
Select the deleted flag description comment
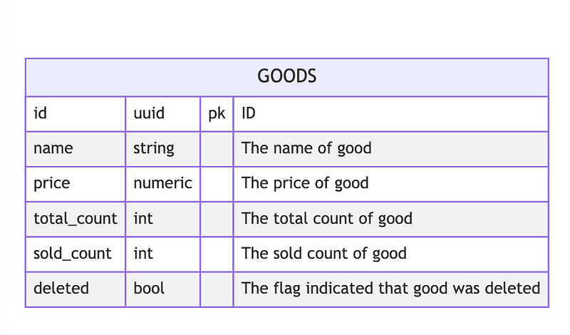390,288
